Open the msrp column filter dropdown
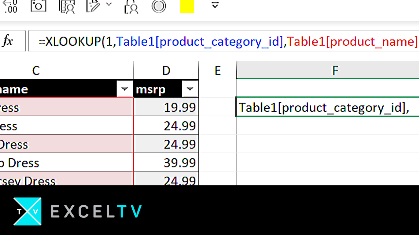Image resolution: width=419 pixels, height=235 pixels. click(x=190, y=89)
